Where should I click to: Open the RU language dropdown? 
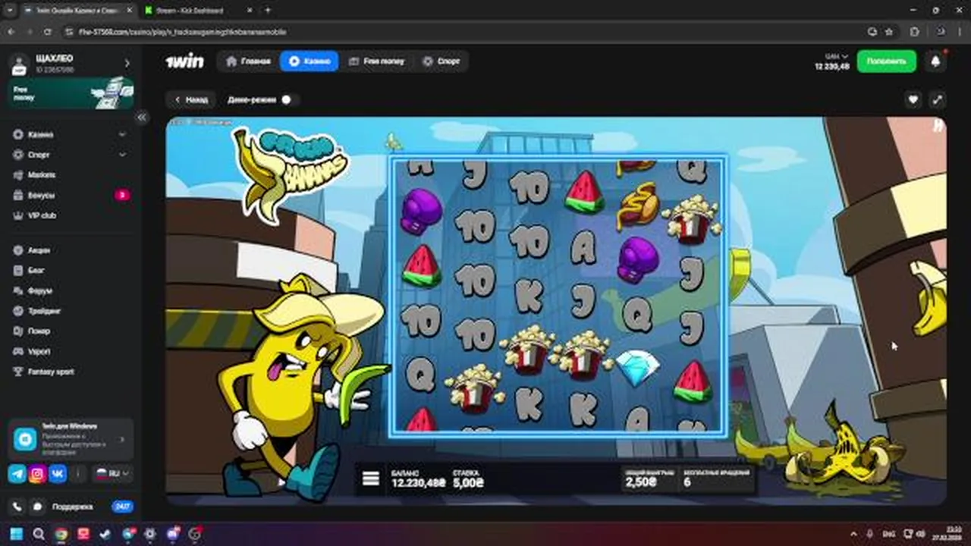coord(112,473)
